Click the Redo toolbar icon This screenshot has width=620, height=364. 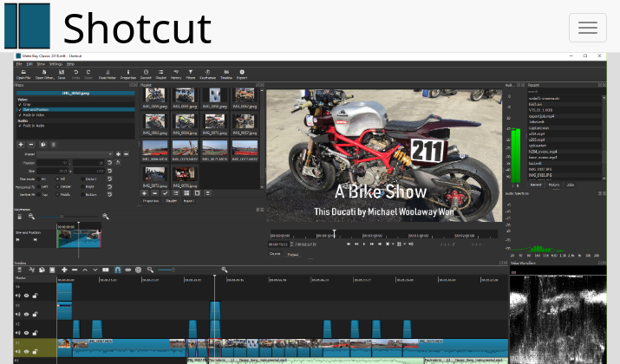(88, 74)
